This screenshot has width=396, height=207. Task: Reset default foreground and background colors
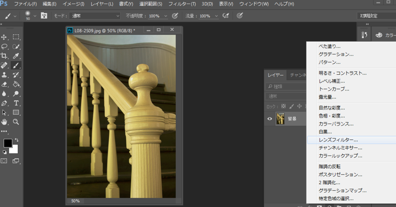[5, 152]
